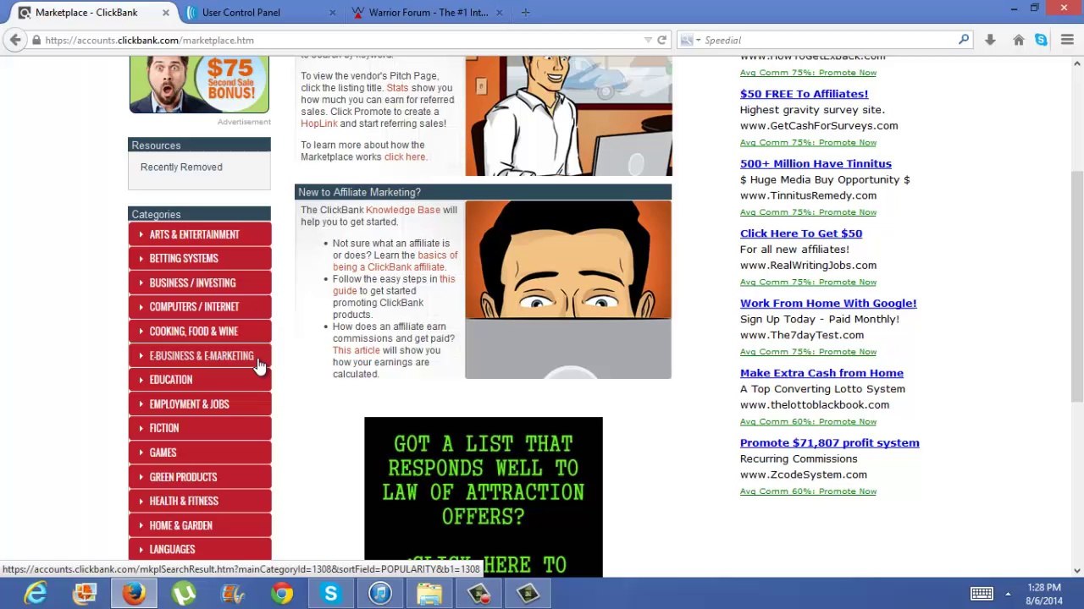Open iTunes from the taskbar

coord(379,594)
